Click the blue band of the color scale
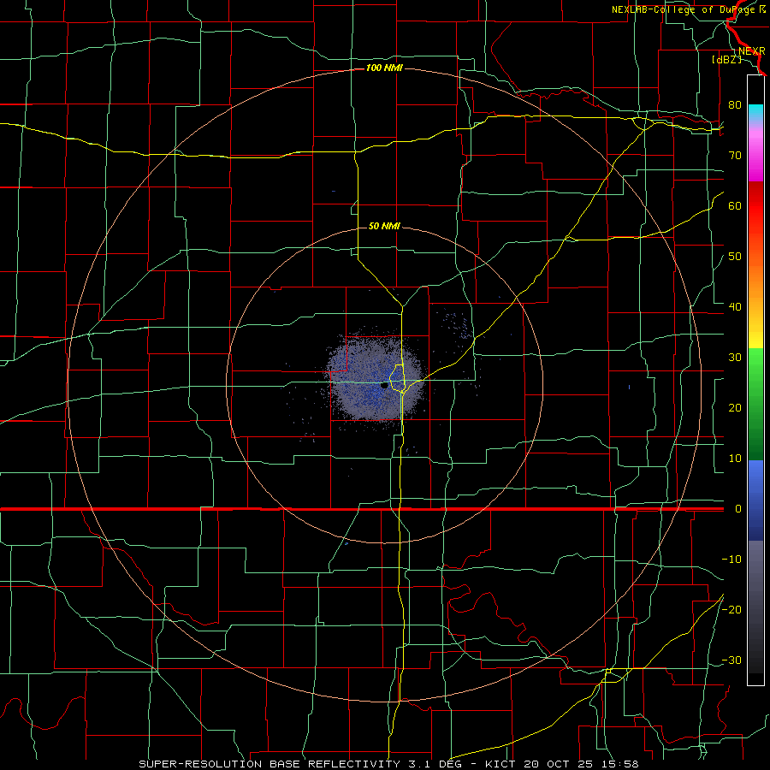 pos(755,500)
